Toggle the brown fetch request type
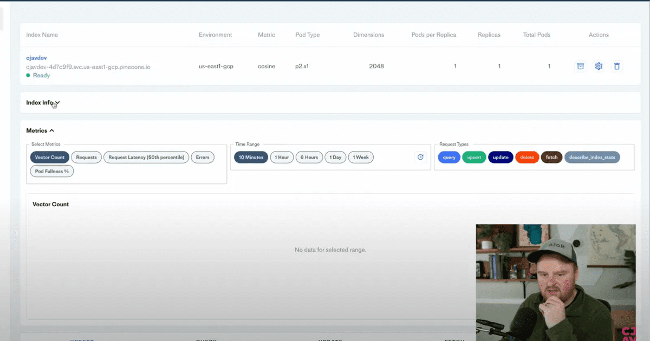Screen dimensions: 650x341 pos(551,158)
